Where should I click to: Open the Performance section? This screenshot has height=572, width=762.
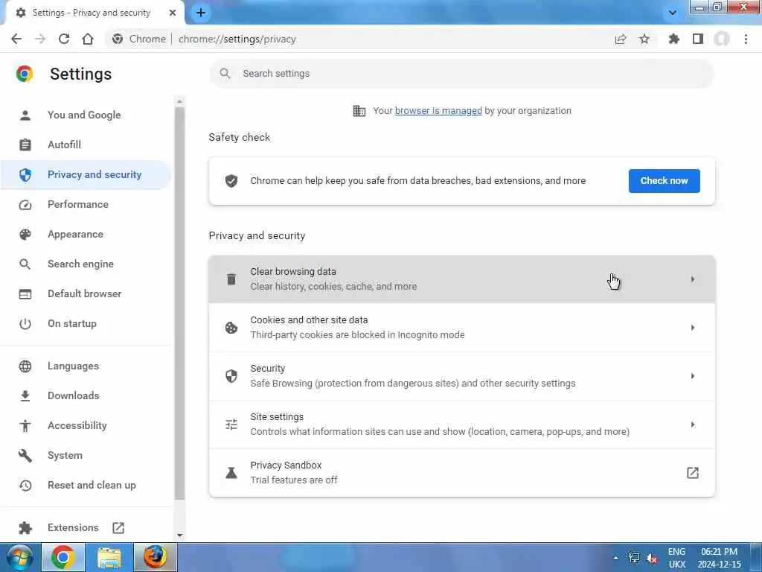(77, 204)
